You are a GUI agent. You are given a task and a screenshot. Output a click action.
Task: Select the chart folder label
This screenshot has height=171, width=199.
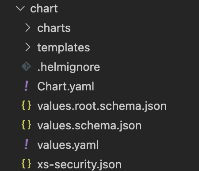click(44, 8)
